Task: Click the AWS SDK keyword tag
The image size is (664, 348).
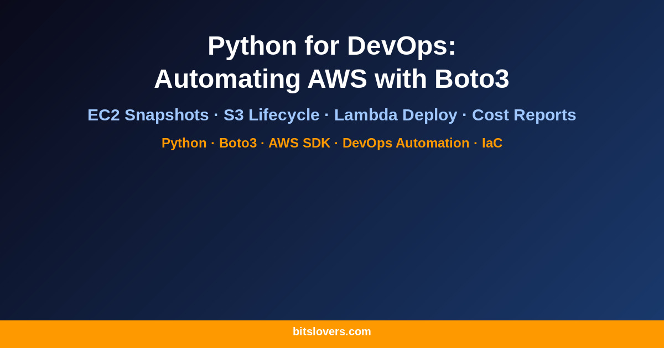Action: coord(299,143)
